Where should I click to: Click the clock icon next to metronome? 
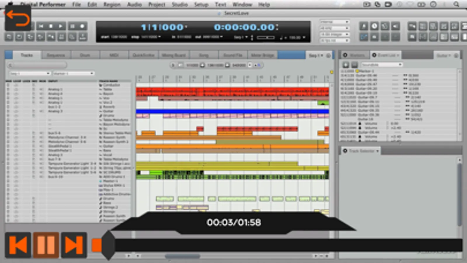pyautogui.click(x=374, y=26)
